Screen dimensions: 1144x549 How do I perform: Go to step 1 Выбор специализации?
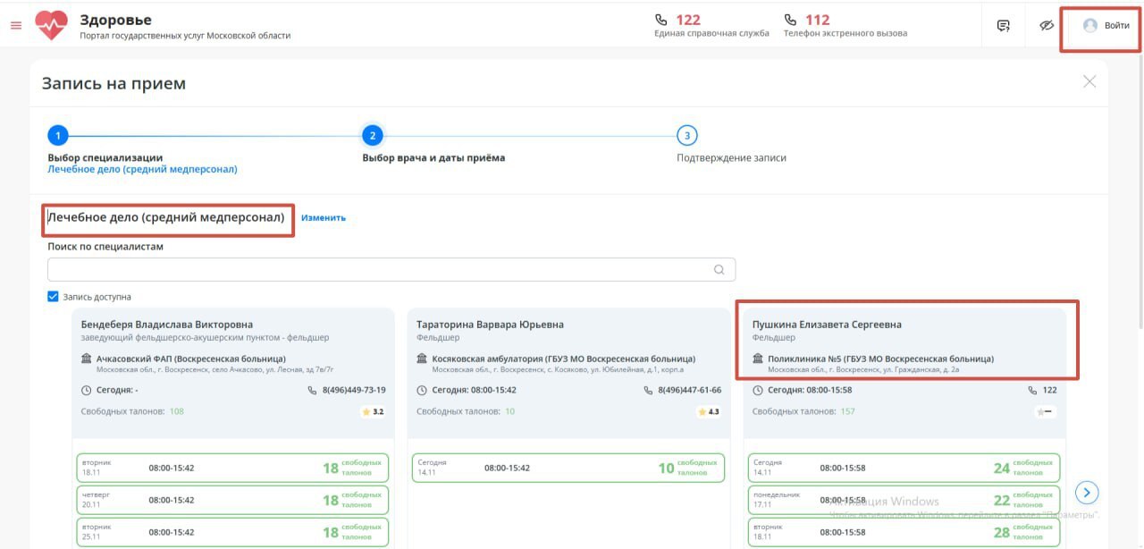pyautogui.click(x=57, y=136)
